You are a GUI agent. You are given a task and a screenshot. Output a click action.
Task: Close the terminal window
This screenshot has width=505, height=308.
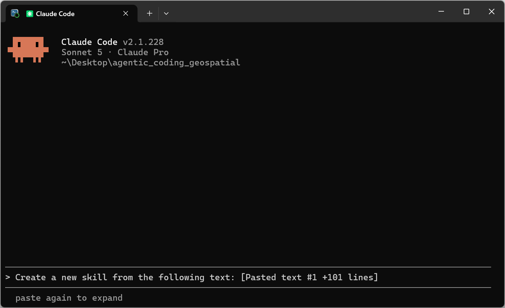click(491, 12)
